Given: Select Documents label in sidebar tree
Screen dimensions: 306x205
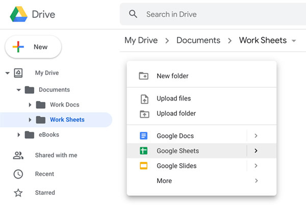Looking at the screenshot, I should tap(54, 90).
